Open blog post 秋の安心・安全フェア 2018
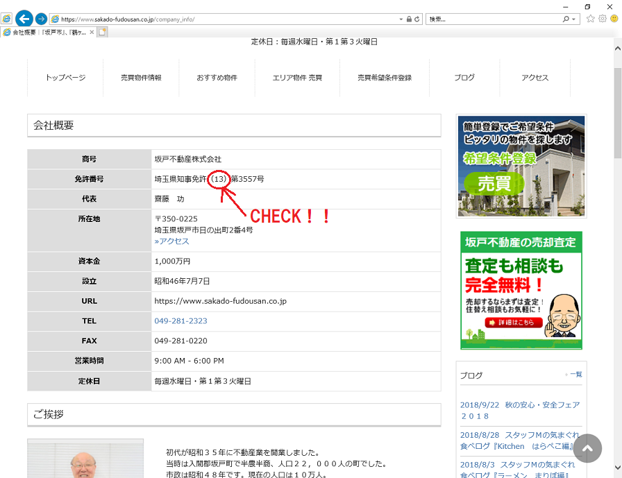The width and height of the screenshot is (622, 478). [x=520, y=411]
